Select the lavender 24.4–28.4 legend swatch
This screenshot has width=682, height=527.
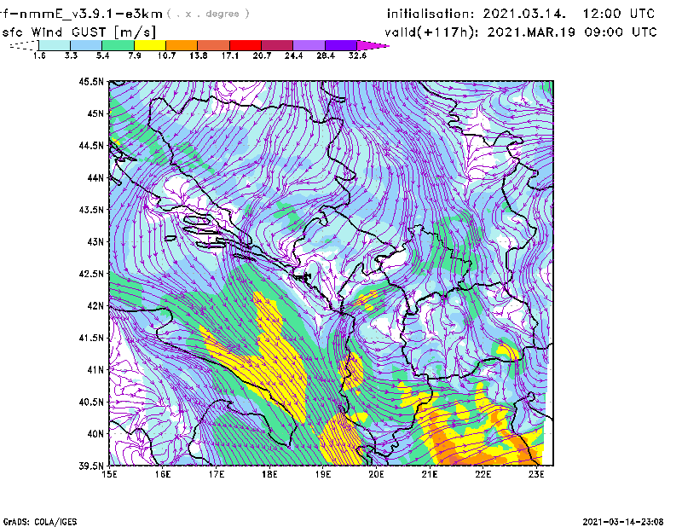309,45
